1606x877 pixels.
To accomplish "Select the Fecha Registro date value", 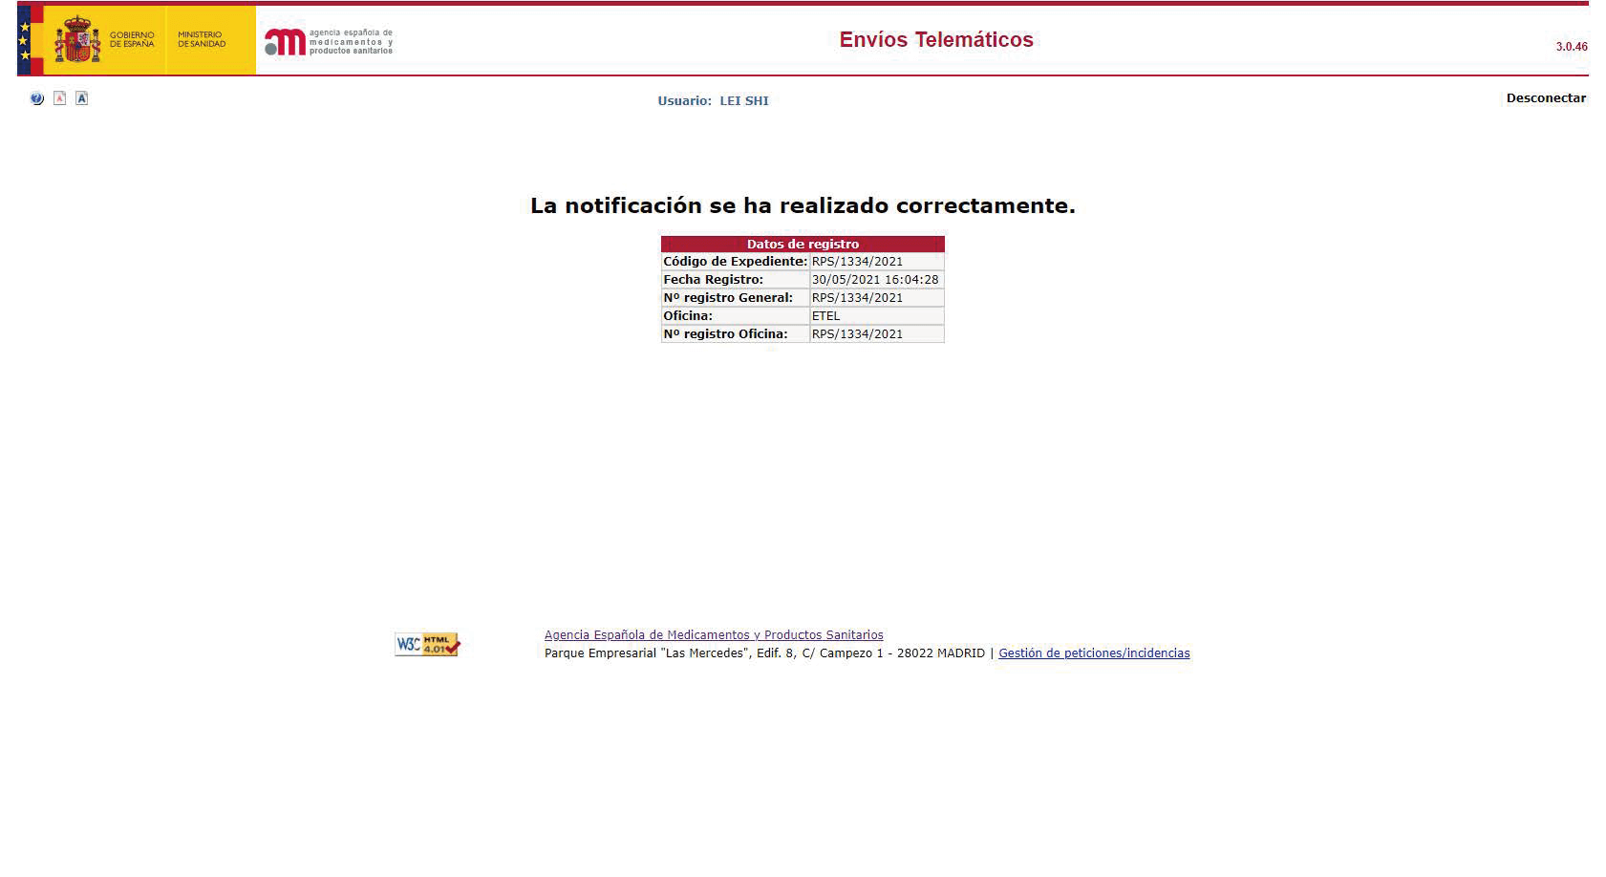I will 874,280.
